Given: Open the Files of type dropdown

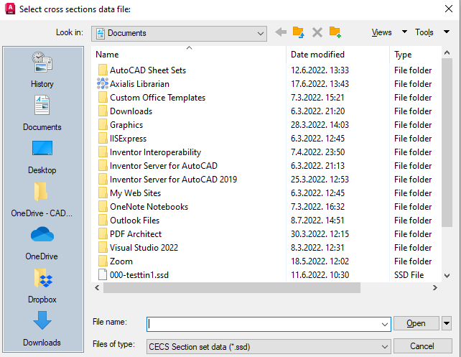Looking at the screenshot, I should tap(384, 346).
